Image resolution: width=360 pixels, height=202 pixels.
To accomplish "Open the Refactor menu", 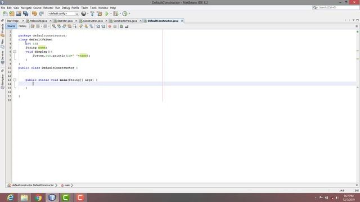I will pos(48,8).
